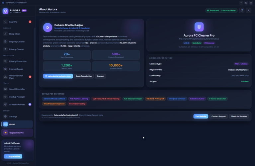Click the D avatar of Debasis Bhattacharjee
Screen dimensions: 255x166
coord(47,28)
